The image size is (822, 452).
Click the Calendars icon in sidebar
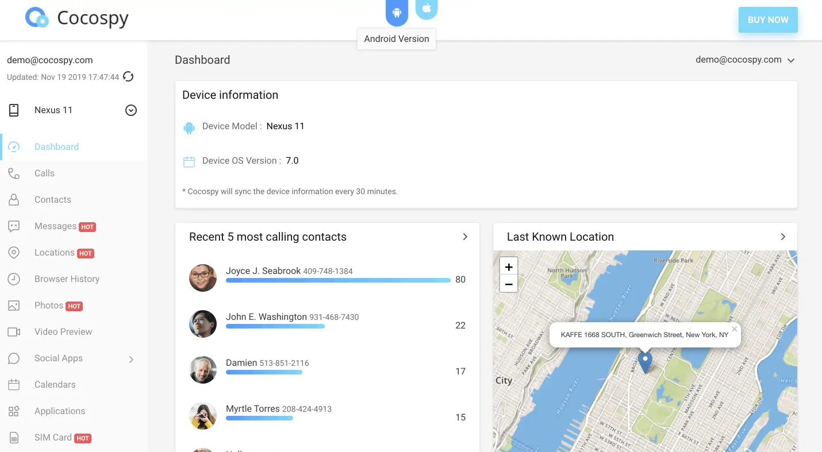(14, 385)
